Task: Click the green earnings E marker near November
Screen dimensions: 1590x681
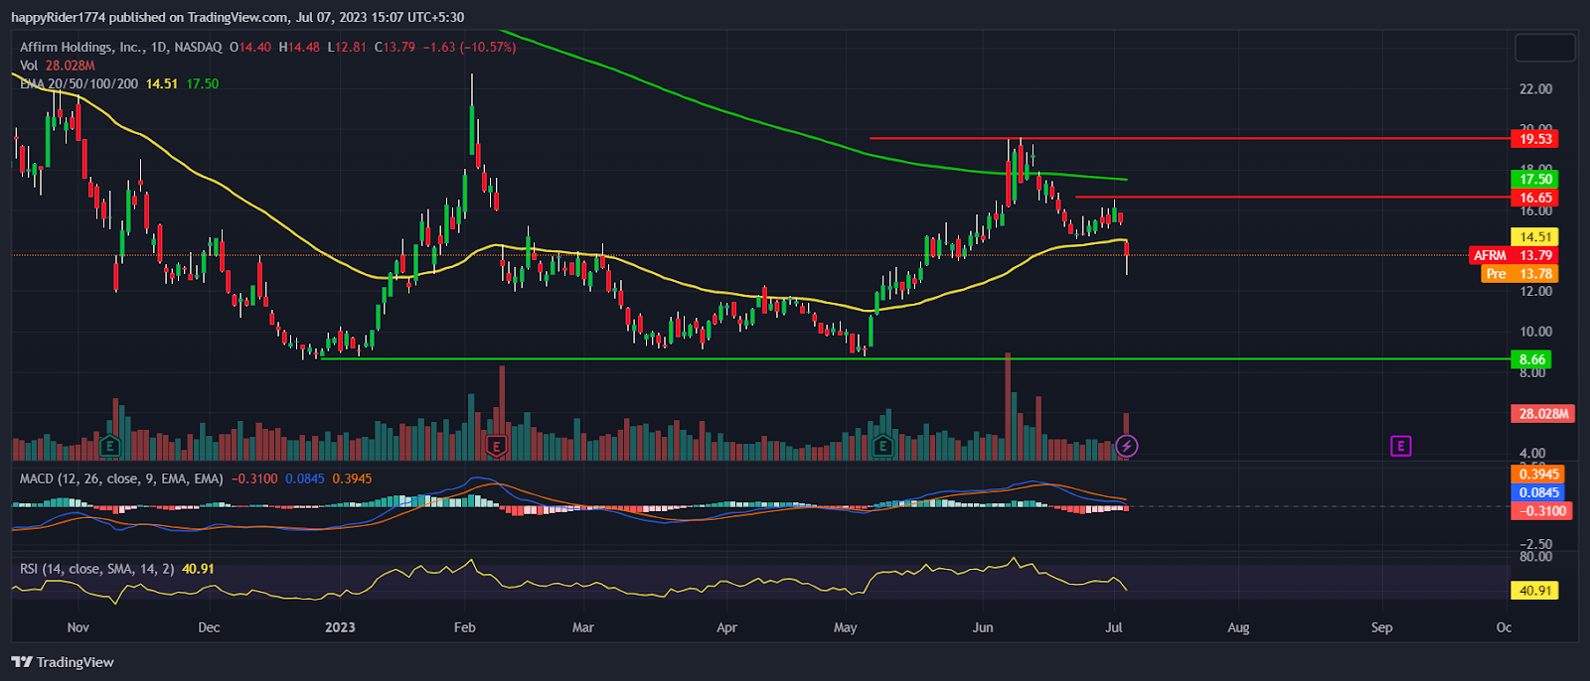Action: point(110,447)
